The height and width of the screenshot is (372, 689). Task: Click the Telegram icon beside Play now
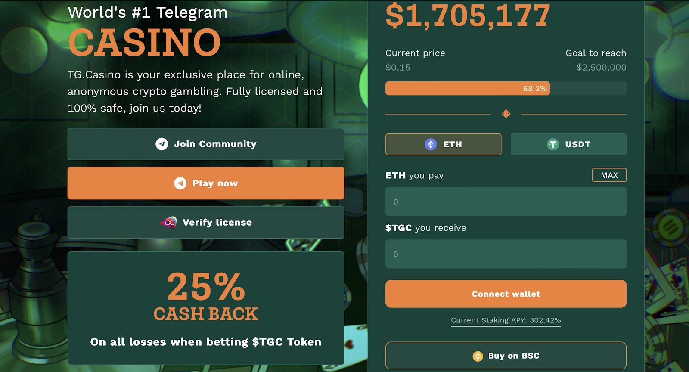180,183
